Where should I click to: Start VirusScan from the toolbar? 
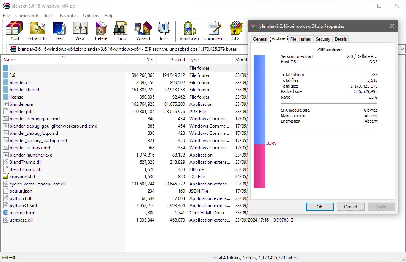click(x=189, y=31)
